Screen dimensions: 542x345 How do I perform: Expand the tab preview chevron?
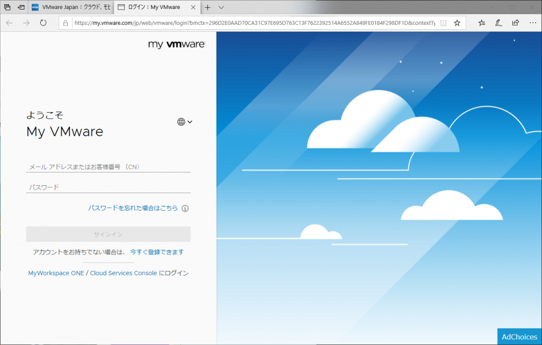click(222, 7)
